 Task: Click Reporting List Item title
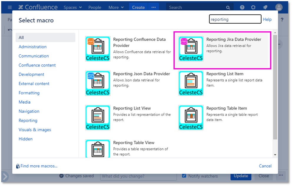225,74
